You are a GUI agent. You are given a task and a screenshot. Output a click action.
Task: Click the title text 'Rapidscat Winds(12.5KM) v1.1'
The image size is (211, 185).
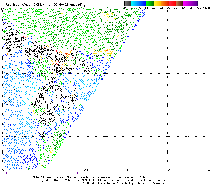click(x=29, y=5)
